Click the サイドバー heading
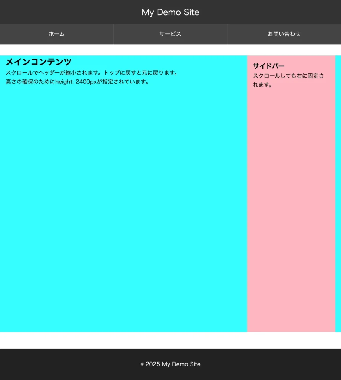The image size is (341, 380). (268, 66)
